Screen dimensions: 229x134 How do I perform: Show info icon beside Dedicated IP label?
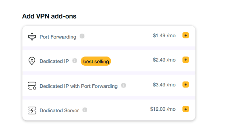[x=75, y=61]
